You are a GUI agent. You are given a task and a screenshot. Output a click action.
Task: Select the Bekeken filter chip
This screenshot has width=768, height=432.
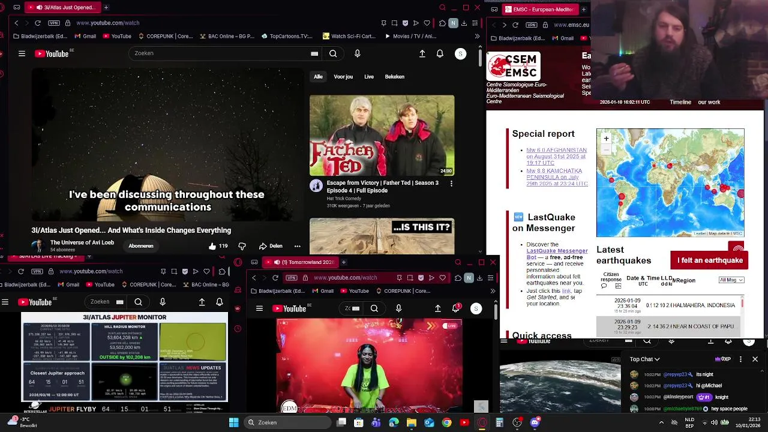point(394,77)
